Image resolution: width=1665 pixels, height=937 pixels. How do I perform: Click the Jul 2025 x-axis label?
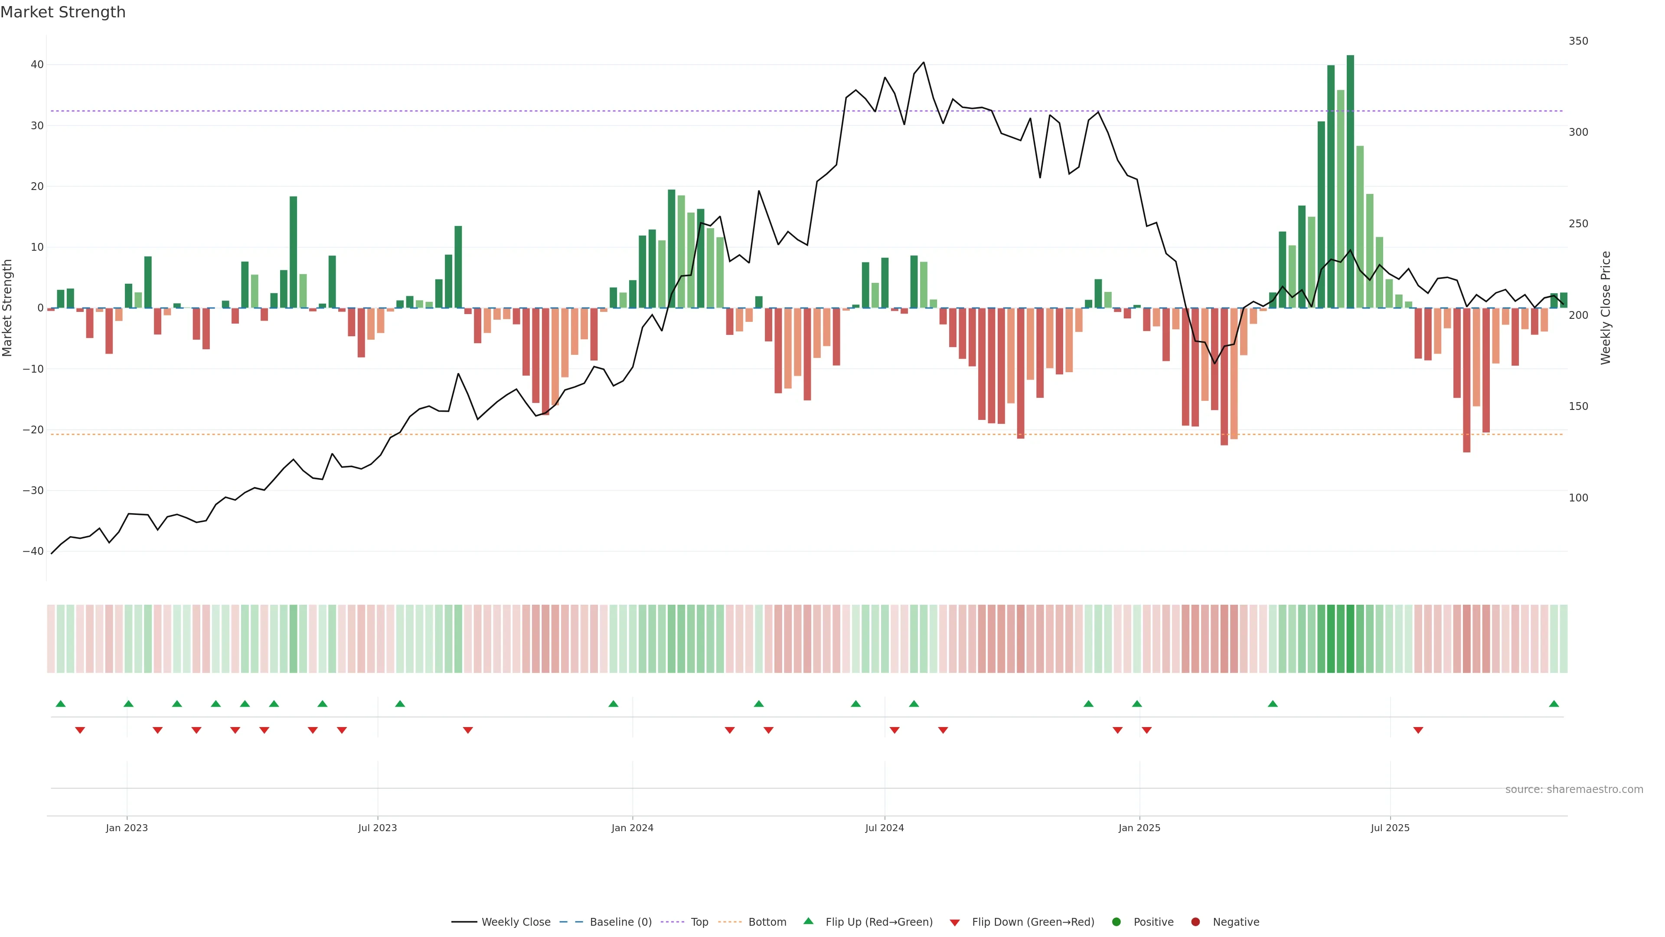click(1390, 828)
